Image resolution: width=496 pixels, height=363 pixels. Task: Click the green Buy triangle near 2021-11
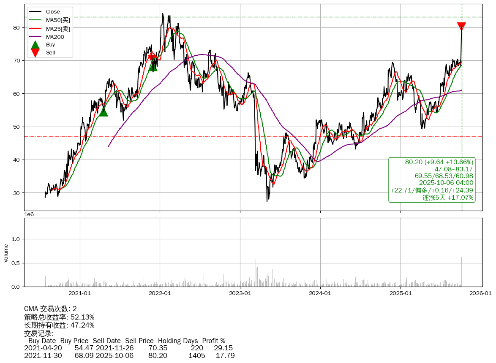pos(153,66)
